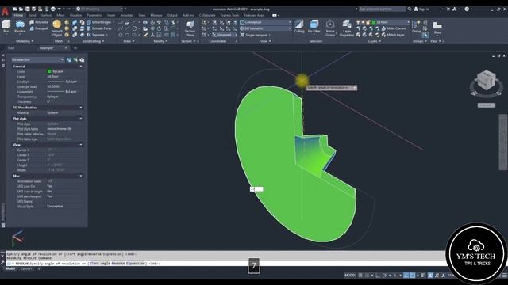This screenshot has width=508, height=285.
Task: Select the Move Gizmo tool
Action: [x=330, y=28]
